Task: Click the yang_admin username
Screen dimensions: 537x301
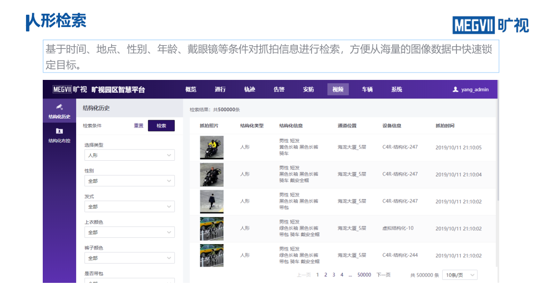Action: [x=475, y=90]
